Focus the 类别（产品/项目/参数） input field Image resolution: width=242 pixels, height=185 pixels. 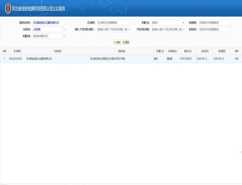112,29
